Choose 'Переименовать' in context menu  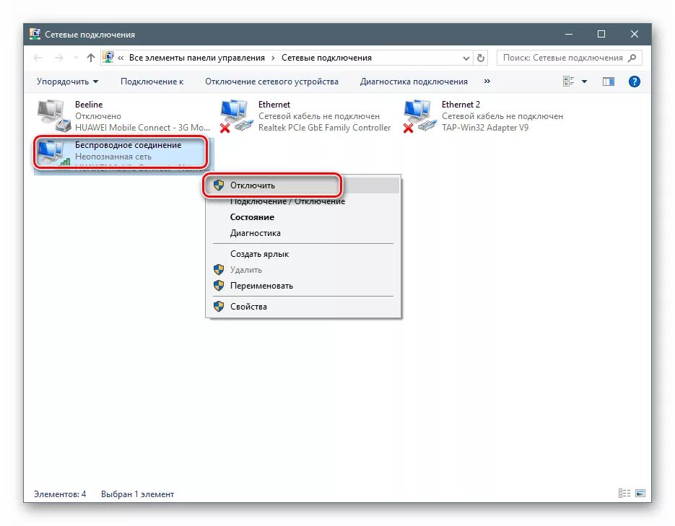302,286
